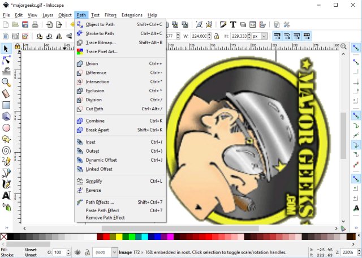Choose the Tweak tool

[x=6, y=71]
